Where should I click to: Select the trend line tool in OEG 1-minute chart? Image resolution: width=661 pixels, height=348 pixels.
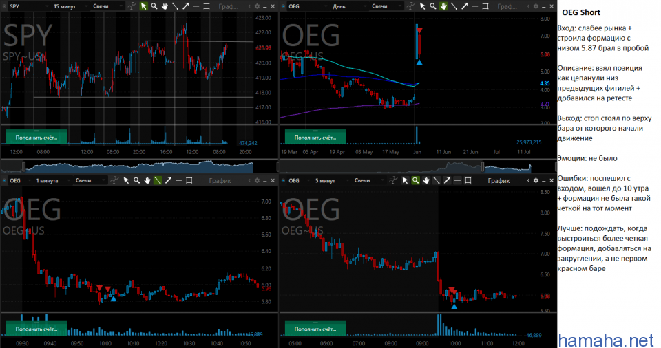tap(158, 180)
